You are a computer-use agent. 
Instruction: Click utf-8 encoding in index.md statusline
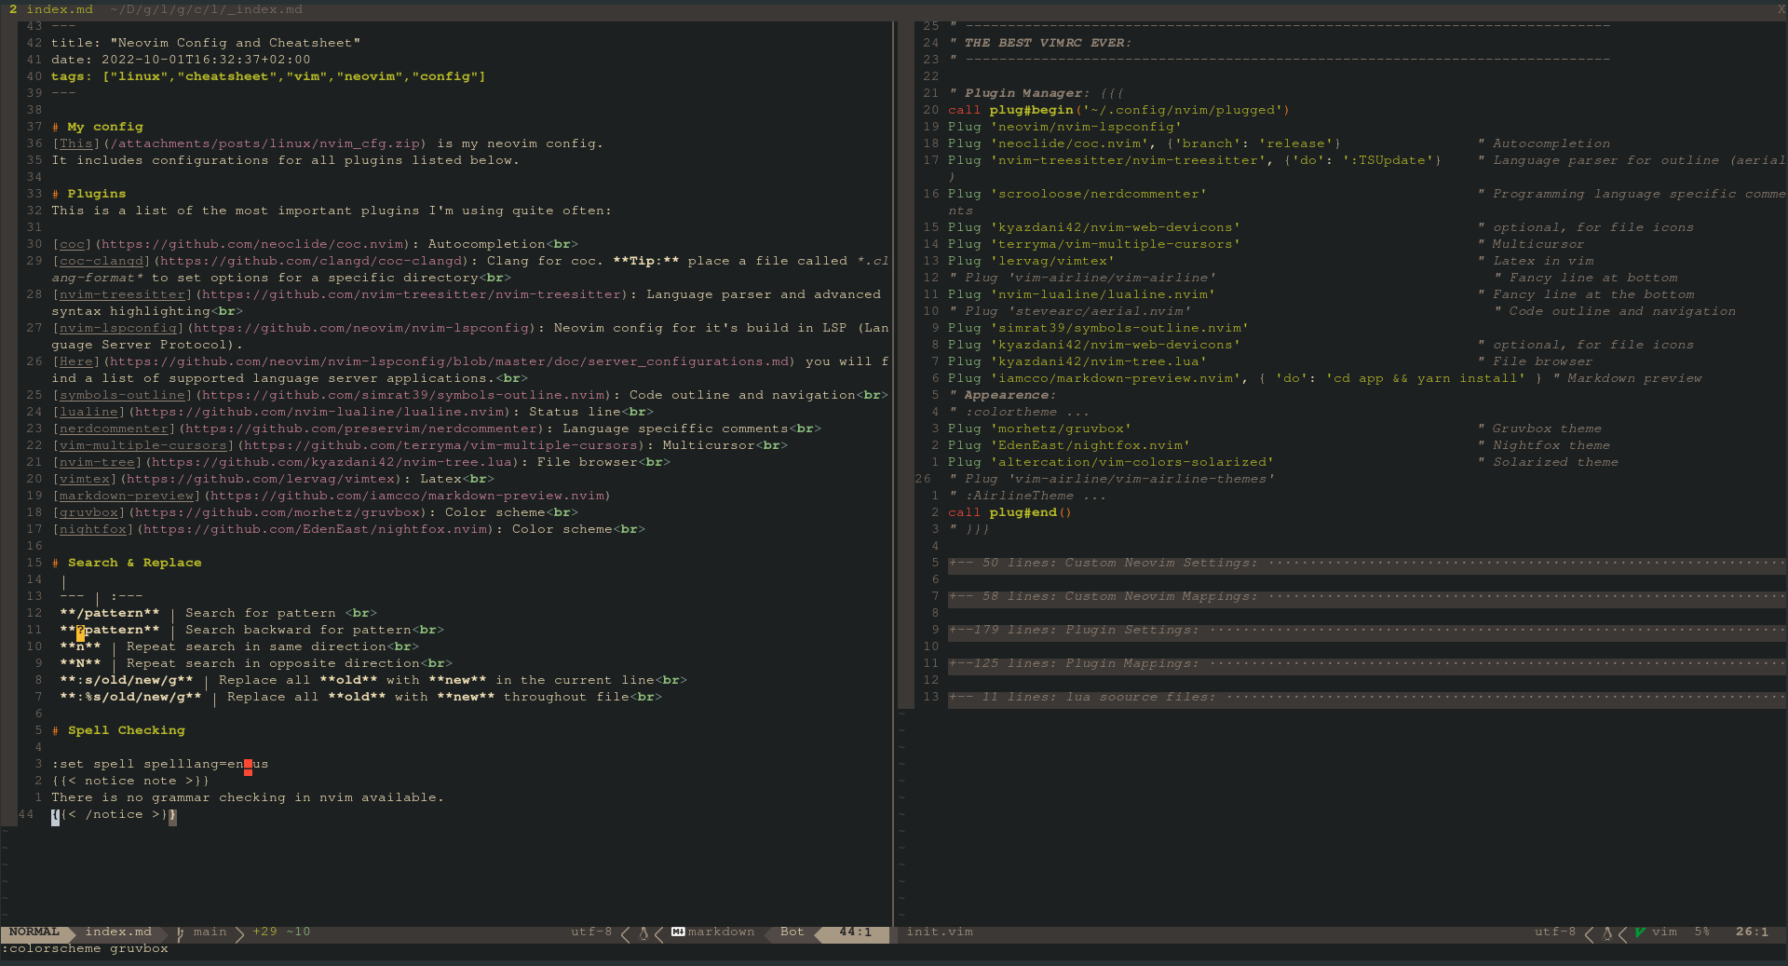592,932
